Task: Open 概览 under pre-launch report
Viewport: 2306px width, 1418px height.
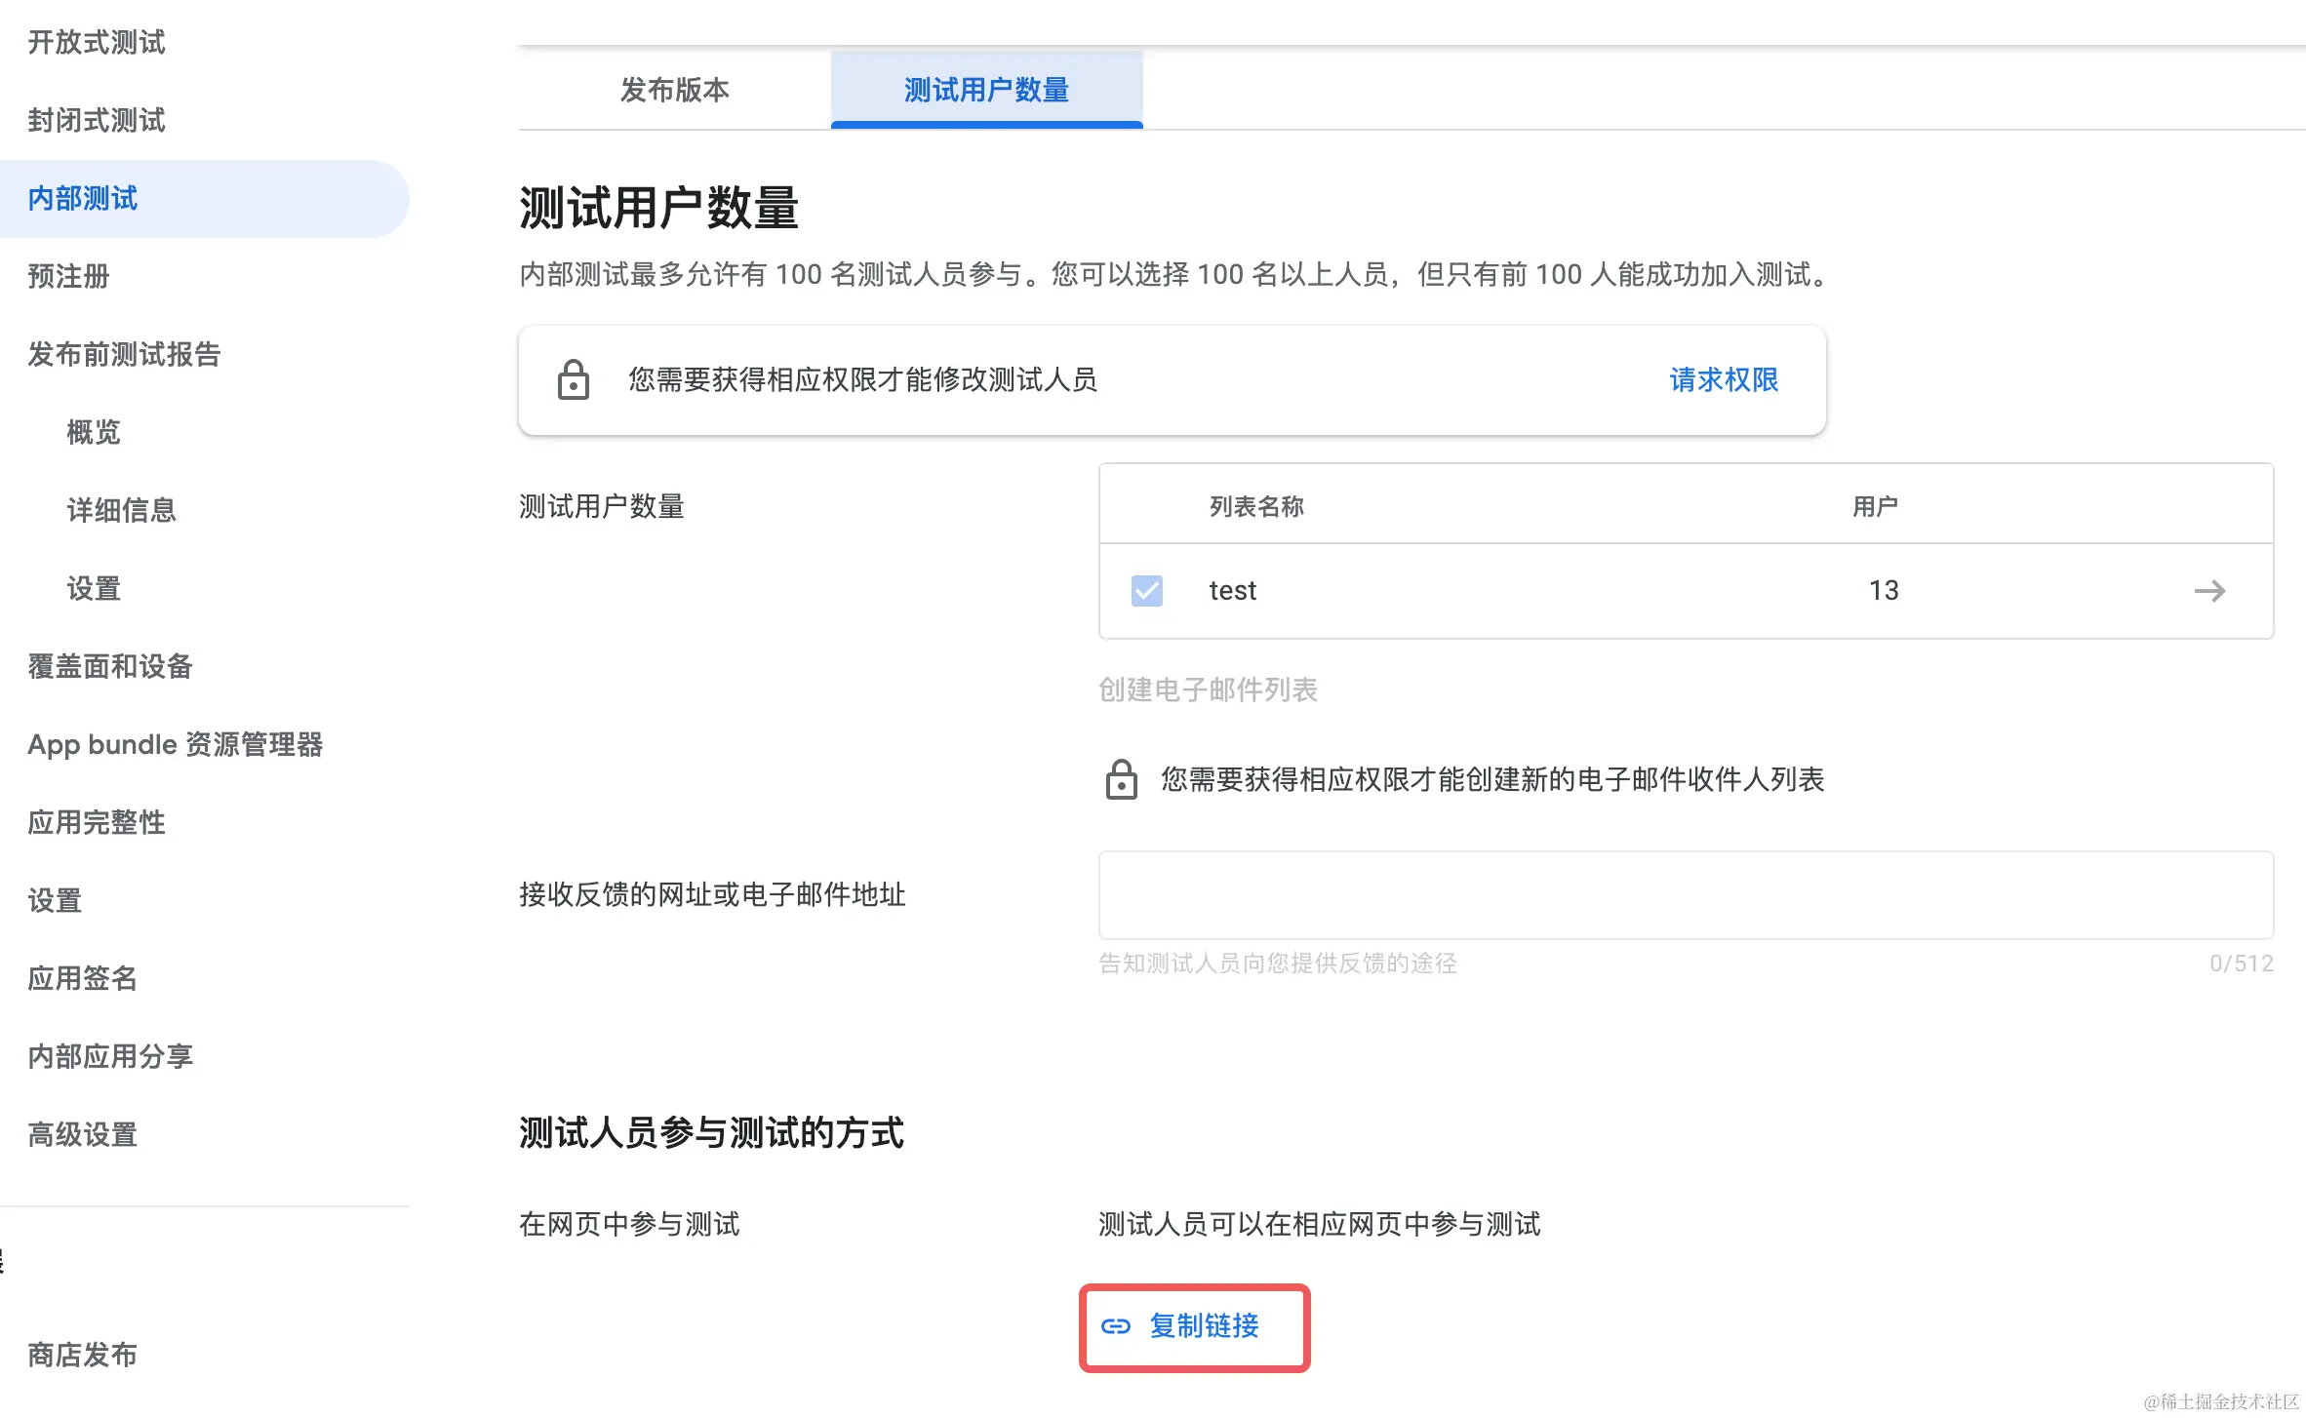Action: coord(94,432)
